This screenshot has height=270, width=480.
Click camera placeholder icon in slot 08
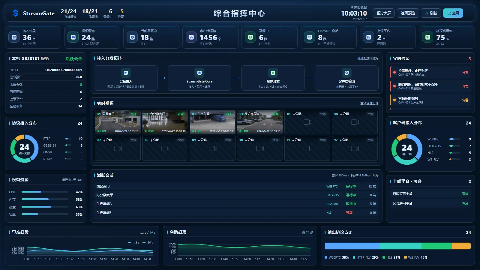point(165,148)
